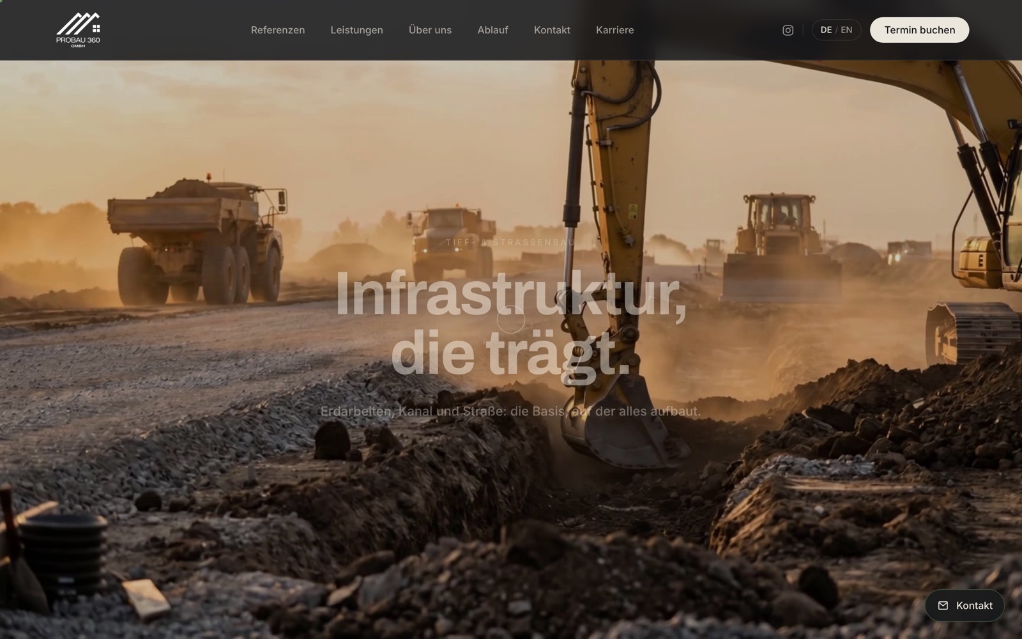Visit the Karriere page
Image resolution: width=1022 pixels, height=639 pixels.
tap(614, 30)
